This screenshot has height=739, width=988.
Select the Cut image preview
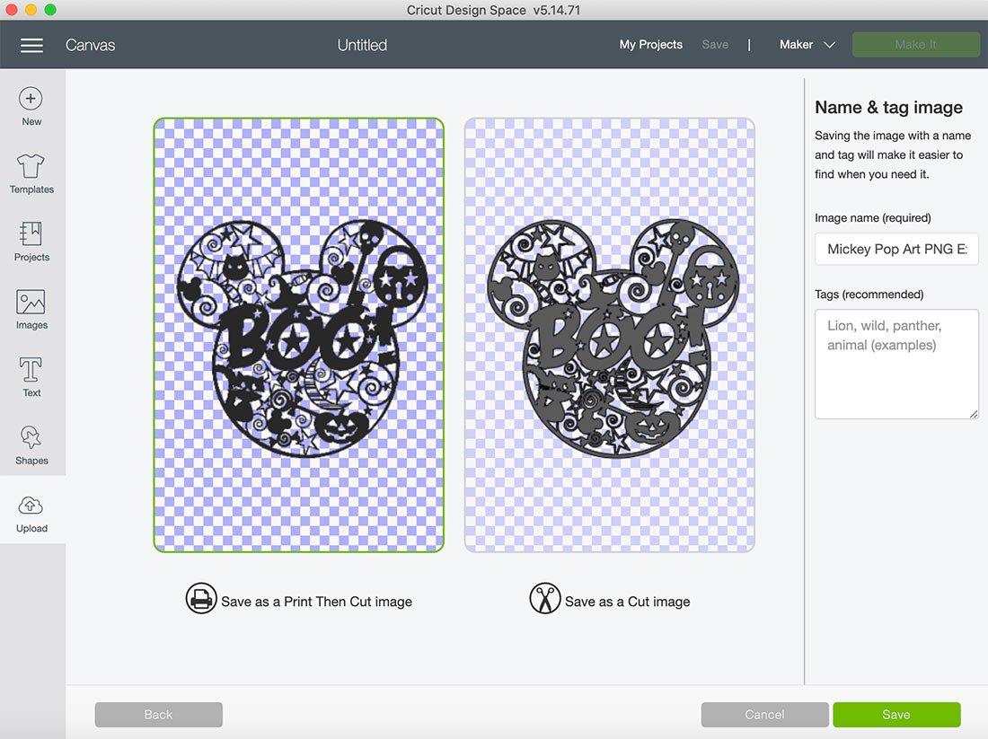(609, 335)
